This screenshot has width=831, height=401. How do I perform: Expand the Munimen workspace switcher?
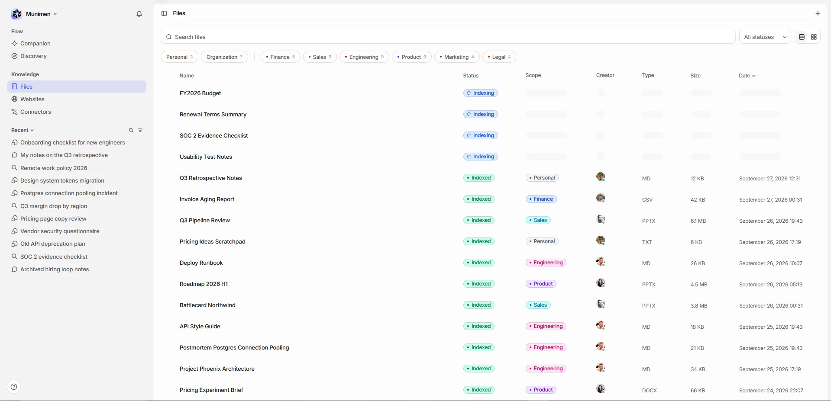pyautogui.click(x=42, y=14)
